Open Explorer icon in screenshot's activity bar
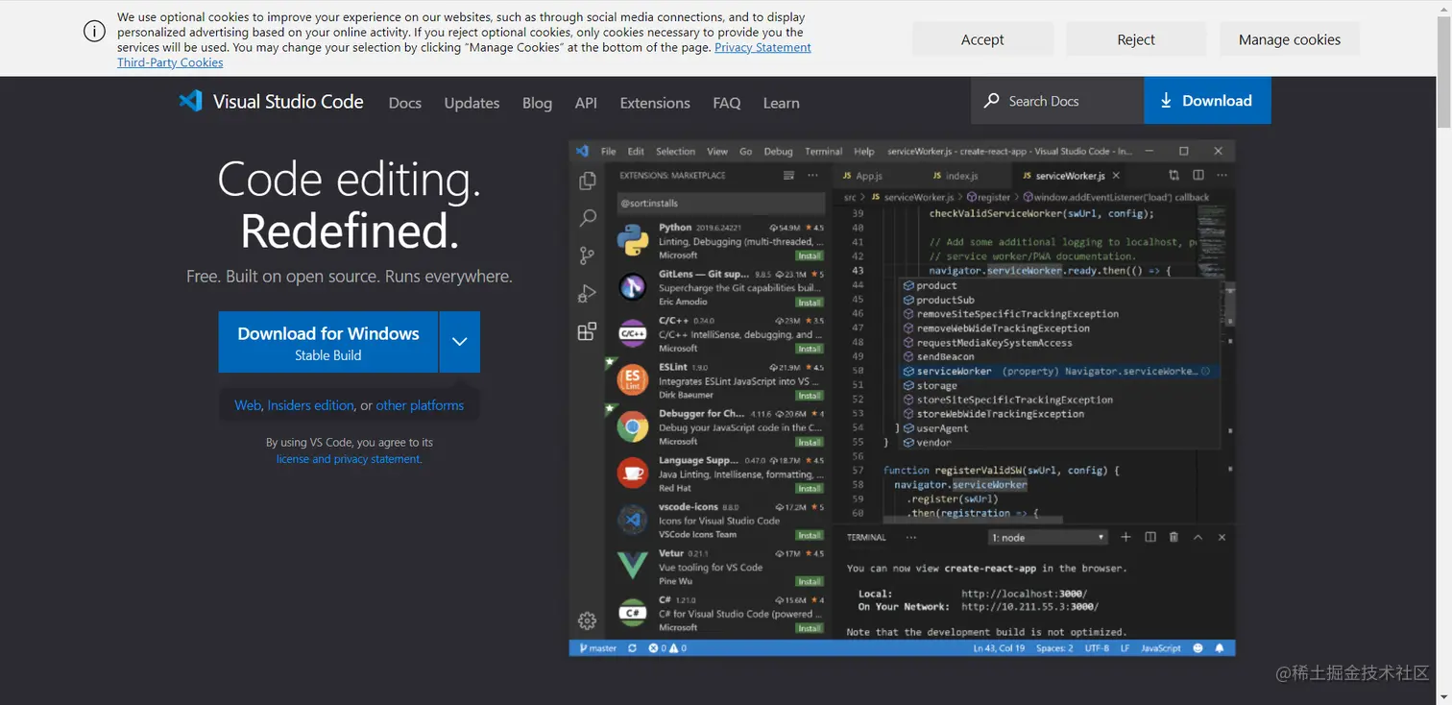Viewport: 1452px width, 705px height. pos(587,181)
